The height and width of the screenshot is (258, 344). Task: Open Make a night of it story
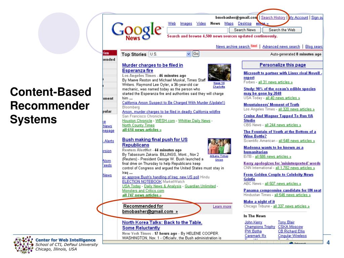point(259,202)
